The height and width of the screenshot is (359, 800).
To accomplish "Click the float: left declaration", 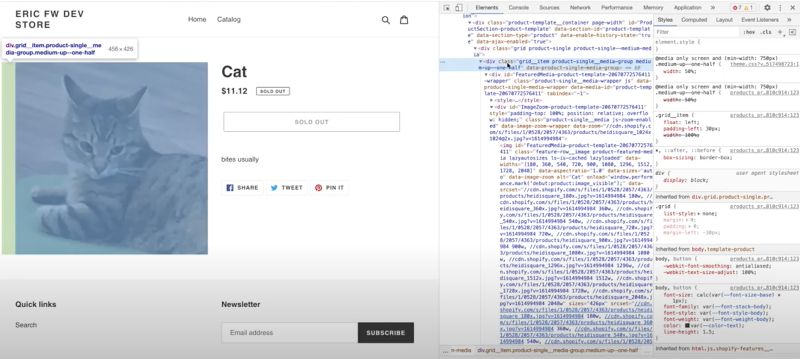I will (x=680, y=122).
